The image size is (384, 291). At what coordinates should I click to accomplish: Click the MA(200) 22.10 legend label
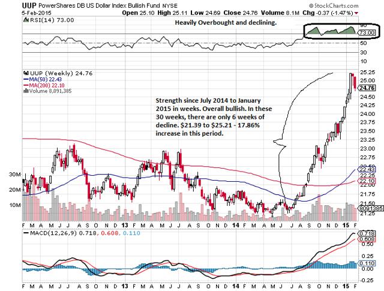(47, 85)
